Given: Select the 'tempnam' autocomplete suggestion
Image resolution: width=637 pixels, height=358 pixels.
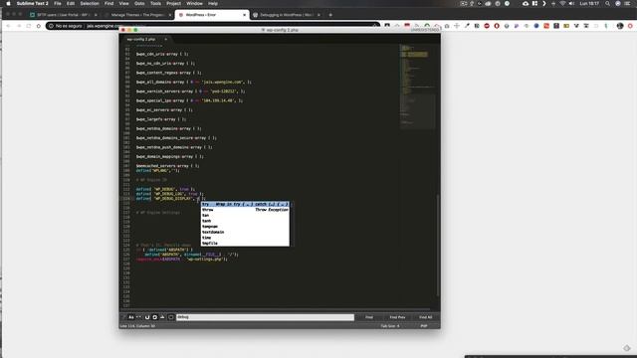Looking at the screenshot, I should point(245,227).
